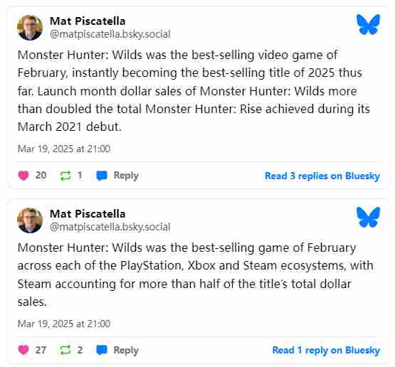Image resolution: width=395 pixels, height=367 pixels.
Task: Click the Mat Piscatella name on second post
Action: (88, 214)
